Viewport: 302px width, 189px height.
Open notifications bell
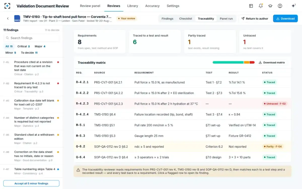click(261, 6)
